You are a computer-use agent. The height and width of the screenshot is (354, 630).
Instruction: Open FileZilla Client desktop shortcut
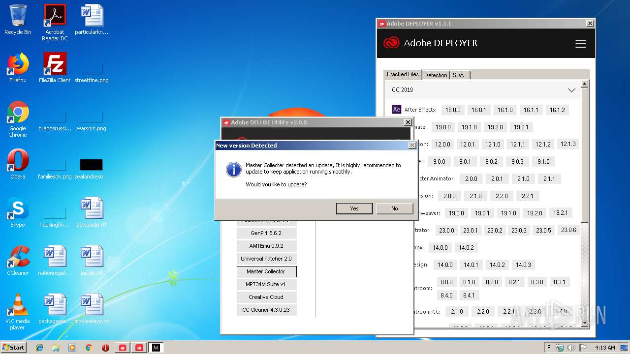coord(55,68)
